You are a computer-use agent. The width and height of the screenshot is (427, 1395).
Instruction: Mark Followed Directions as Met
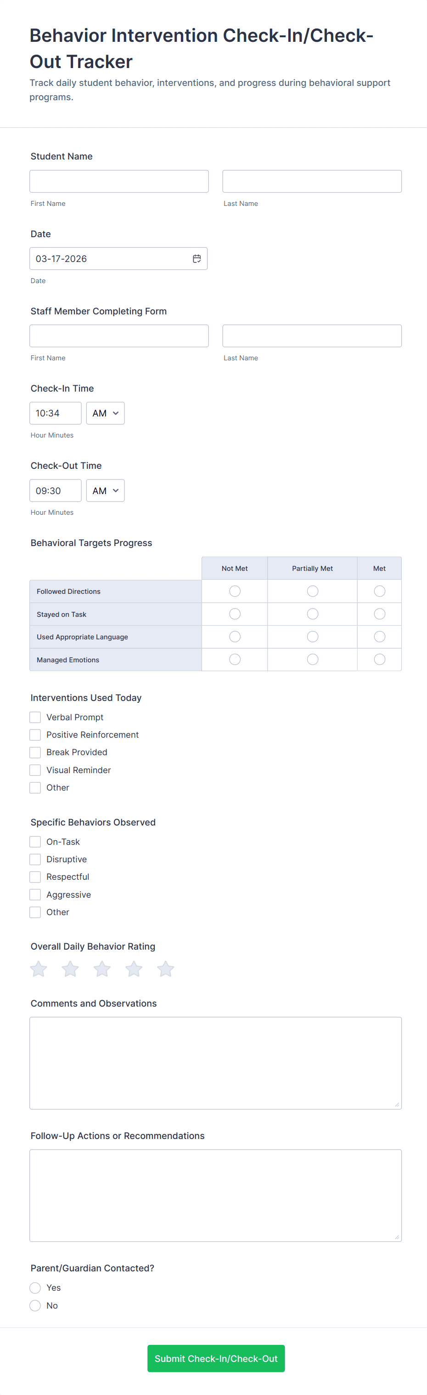click(379, 591)
